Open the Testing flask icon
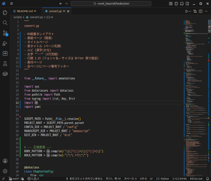The width and height of the screenshot is (211, 181). (5, 64)
